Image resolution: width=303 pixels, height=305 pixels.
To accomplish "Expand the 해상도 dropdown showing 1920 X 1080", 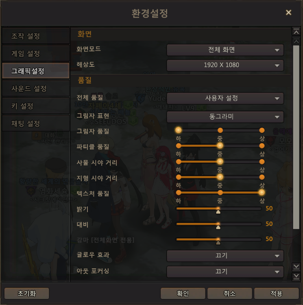I will [225, 65].
